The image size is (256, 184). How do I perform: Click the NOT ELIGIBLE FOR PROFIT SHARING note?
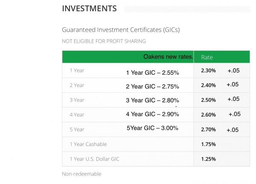pos(104,41)
